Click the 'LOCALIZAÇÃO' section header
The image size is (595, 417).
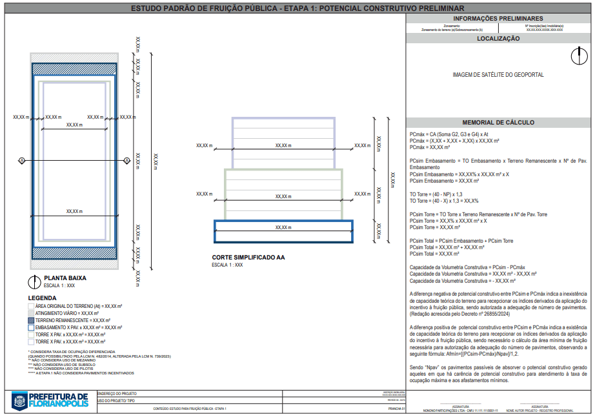click(498, 39)
